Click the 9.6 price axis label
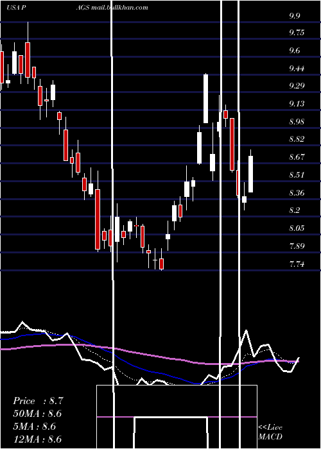The height and width of the screenshot is (449, 321). (295, 51)
